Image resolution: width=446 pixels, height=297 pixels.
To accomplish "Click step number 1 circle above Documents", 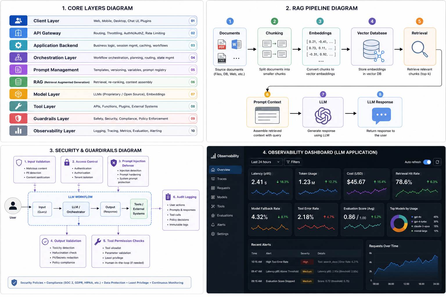I will 230,21.
